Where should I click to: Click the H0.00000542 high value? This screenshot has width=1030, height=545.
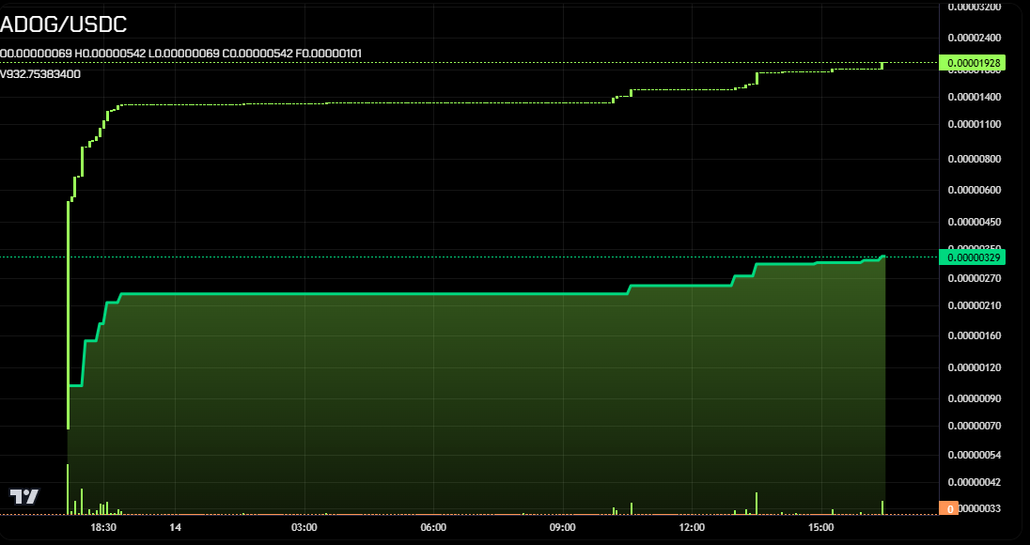click(x=110, y=54)
